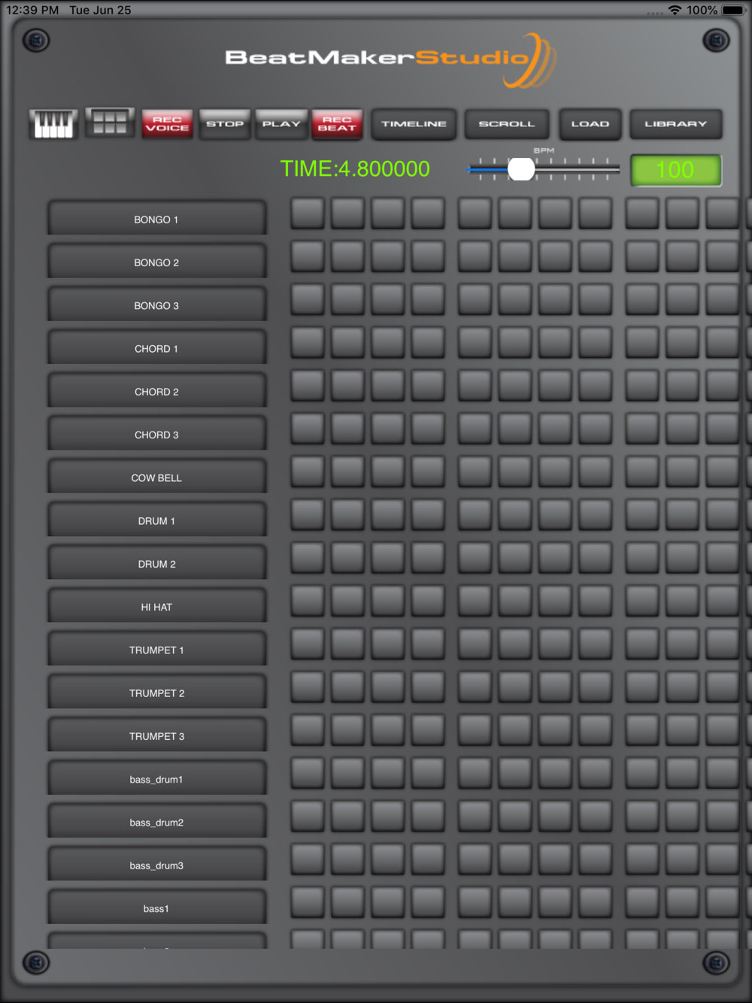752x1003 pixels.
Task: Select the BONGO 3 instrument
Action: (156, 305)
